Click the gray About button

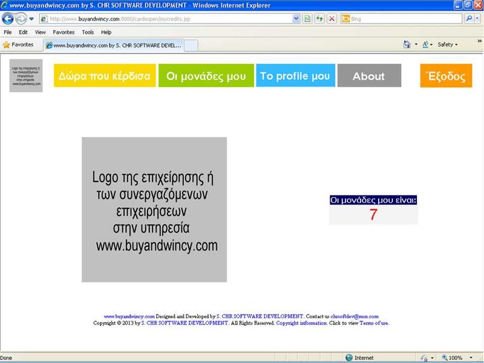[369, 76]
